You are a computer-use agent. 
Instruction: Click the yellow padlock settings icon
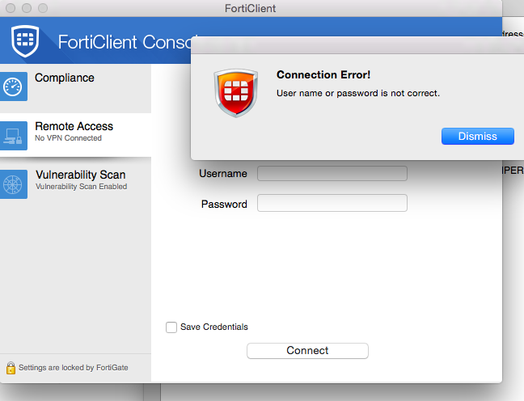[11, 368]
